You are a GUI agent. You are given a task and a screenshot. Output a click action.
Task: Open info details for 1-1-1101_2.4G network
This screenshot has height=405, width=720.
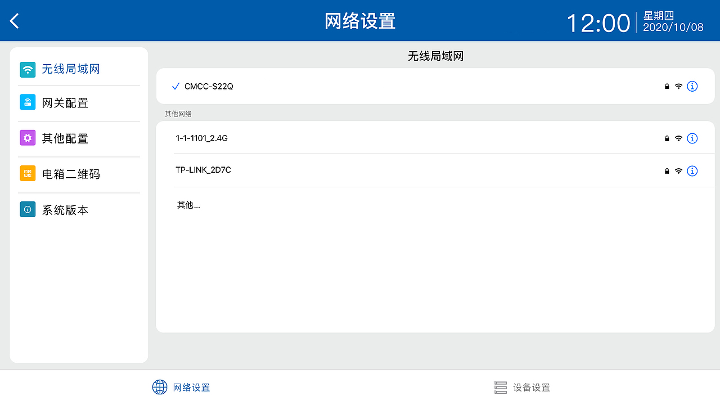click(692, 138)
